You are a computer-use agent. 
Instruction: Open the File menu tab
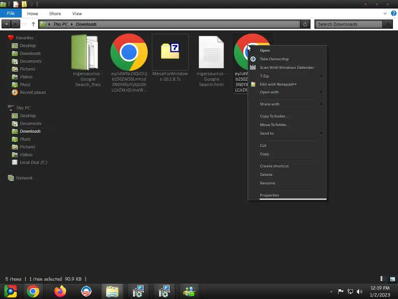pyautogui.click(x=10, y=13)
